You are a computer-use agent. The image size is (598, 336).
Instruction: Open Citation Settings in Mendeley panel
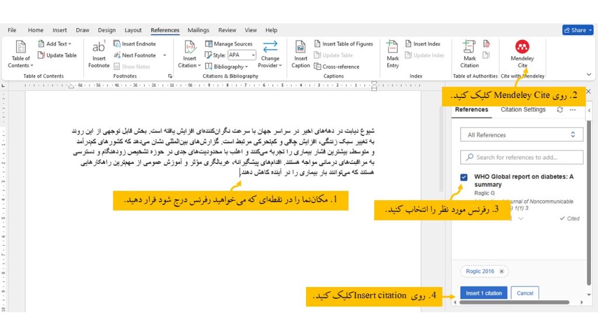[x=523, y=110]
